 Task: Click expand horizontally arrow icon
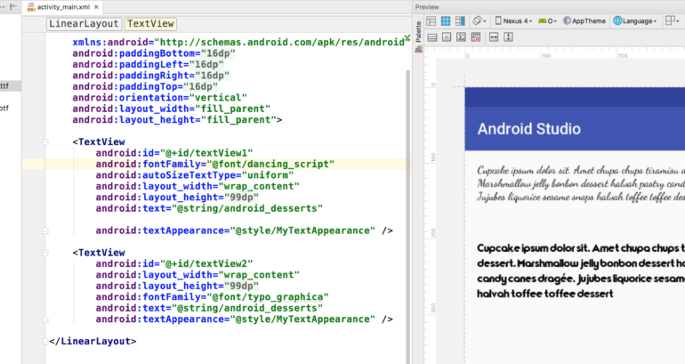492,37
